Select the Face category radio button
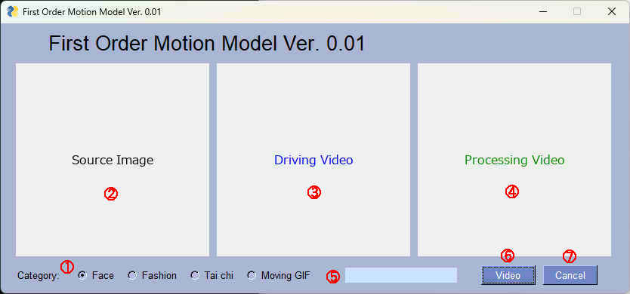Image resolution: width=630 pixels, height=294 pixels. pos(83,276)
